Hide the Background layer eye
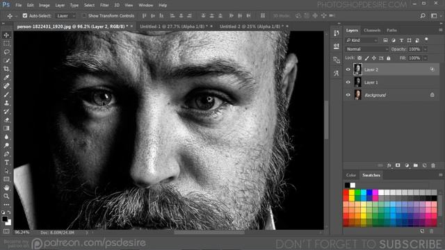The height and width of the screenshot is (250, 445). pos(348,95)
